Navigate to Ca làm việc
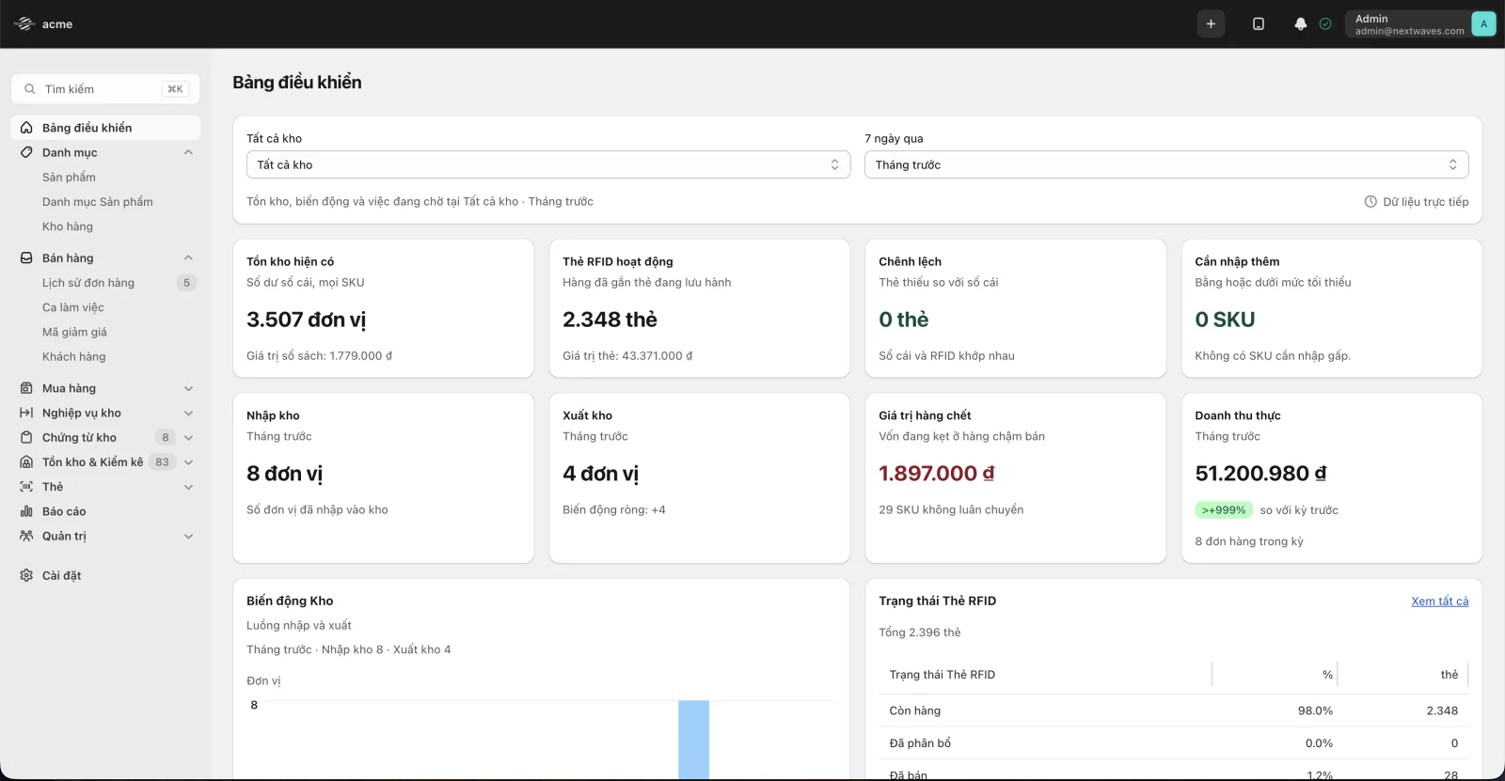The height and width of the screenshot is (781, 1505). click(73, 307)
